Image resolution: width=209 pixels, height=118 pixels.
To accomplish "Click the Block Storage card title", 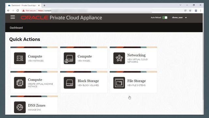I will (x=88, y=81).
